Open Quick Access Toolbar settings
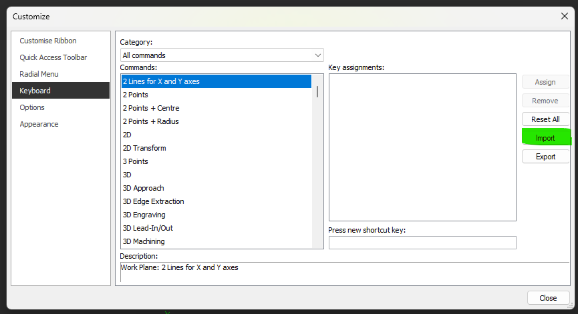The width and height of the screenshot is (578, 314). point(53,57)
